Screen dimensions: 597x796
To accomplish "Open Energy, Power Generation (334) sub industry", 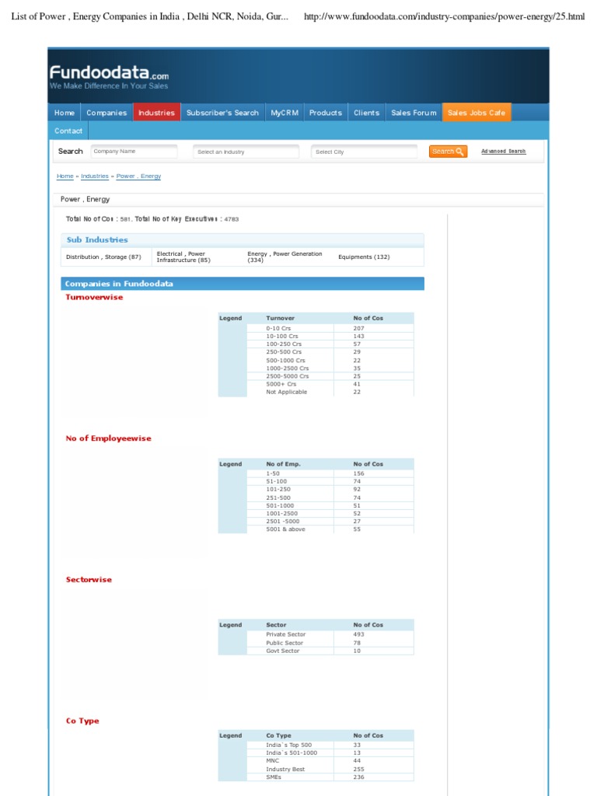I will point(285,257).
